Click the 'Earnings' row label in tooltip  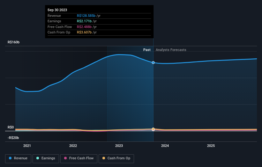[54, 21]
